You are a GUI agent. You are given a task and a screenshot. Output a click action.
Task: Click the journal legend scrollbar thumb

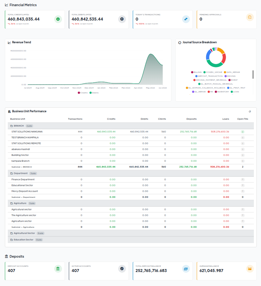click(x=253, y=75)
